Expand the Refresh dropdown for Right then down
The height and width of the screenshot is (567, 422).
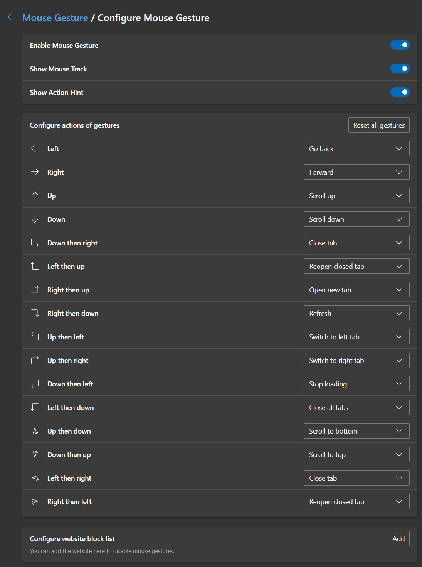pos(356,313)
